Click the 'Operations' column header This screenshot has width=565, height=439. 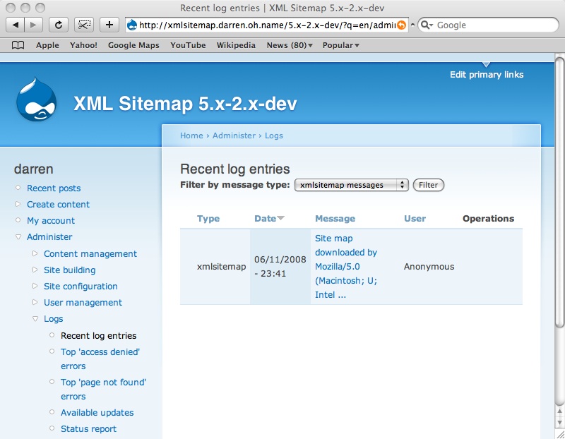coord(488,219)
